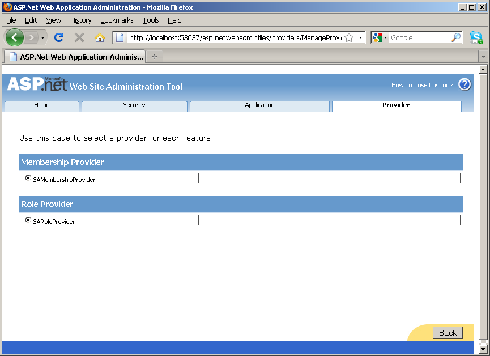Switch to the Application tab
The image size is (490, 356).
[x=259, y=106]
